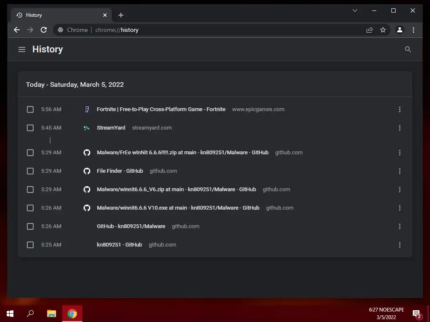Click the Chrome site info chip

[73, 30]
